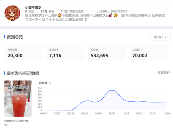Viewport: 173px width, 128px height.
Task: Expand the 观看数 chart metric dropdown
Action: pyautogui.click(x=45, y=83)
